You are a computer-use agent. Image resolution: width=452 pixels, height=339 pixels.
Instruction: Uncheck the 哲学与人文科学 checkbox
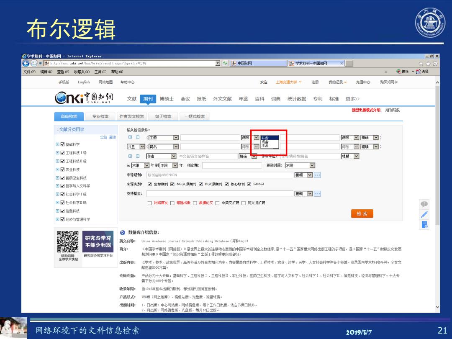62,186
